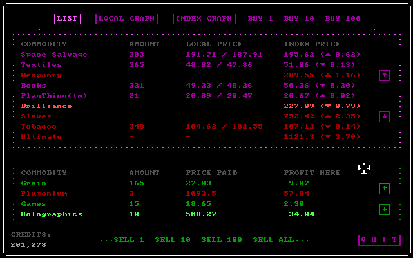
Task: Select Space Salvage in market list
Action: click(x=54, y=55)
